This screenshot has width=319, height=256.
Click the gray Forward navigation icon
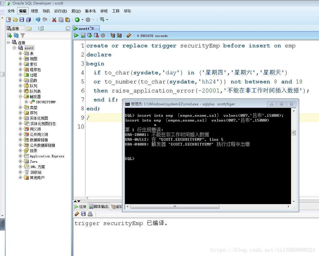88,20
